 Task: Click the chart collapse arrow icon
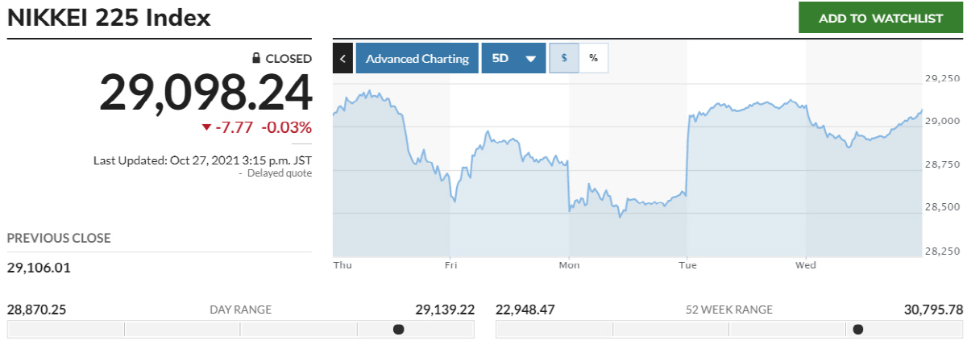(342, 59)
